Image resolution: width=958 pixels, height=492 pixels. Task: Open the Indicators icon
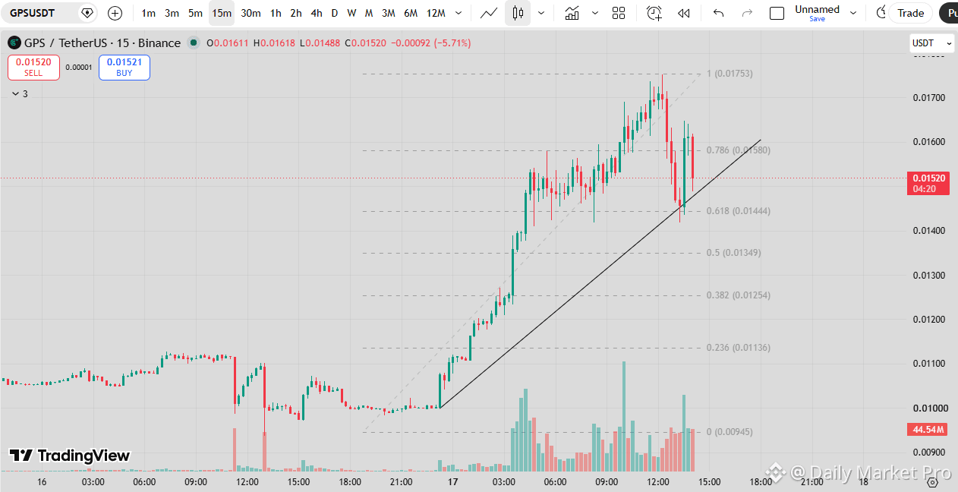click(572, 13)
